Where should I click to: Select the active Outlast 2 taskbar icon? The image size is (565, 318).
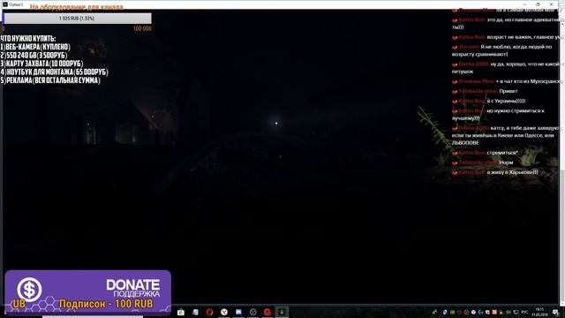(x=282, y=312)
